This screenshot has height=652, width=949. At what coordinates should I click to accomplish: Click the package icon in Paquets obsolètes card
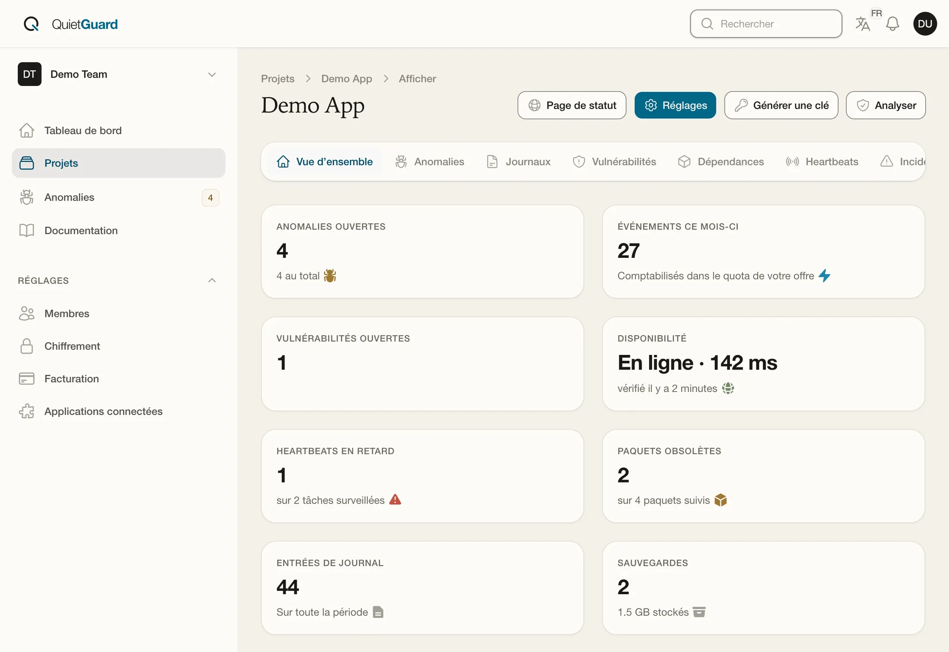click(x=720, y=500)
